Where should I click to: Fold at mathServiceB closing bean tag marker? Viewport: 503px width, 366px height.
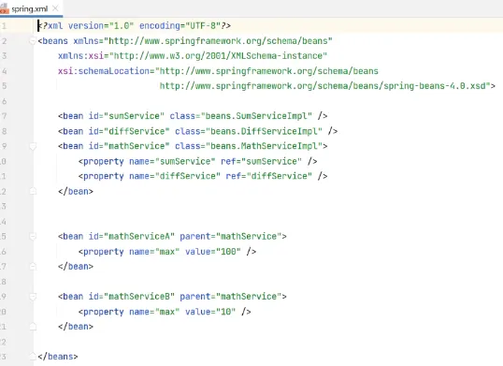pos(33,327)
